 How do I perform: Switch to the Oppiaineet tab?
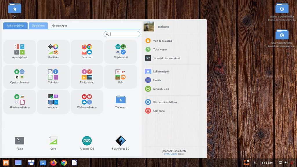[38, 26]
